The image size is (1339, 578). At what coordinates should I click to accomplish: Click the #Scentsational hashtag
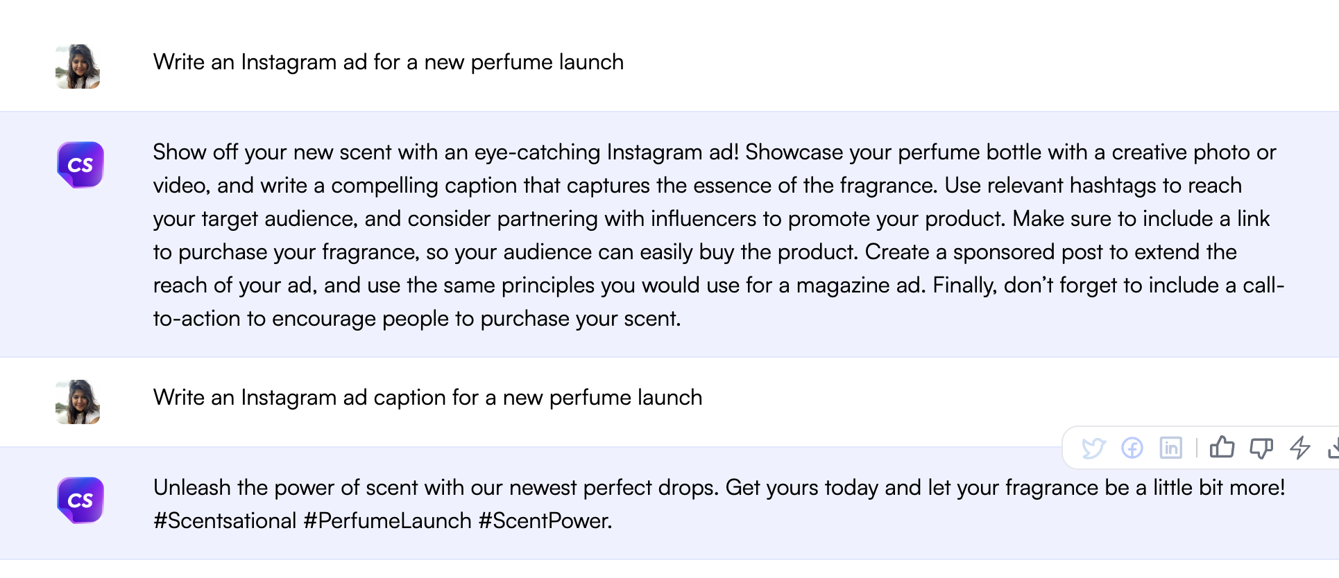[225, 521]
